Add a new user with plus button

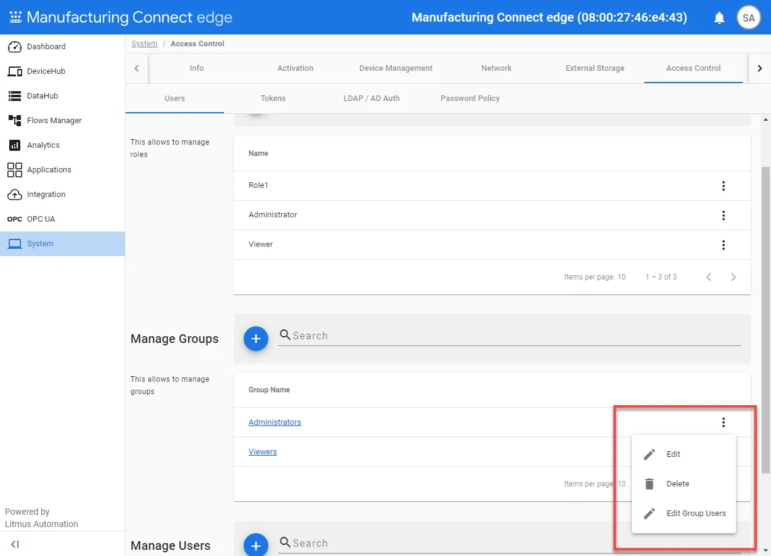coord(256,545)
